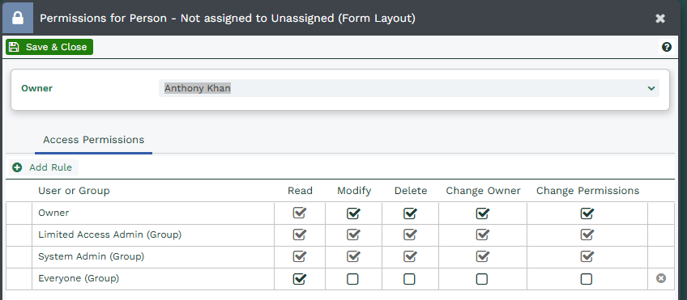Open the Owner dropdown chevron

pyautogui.click(x=651, y=88)
